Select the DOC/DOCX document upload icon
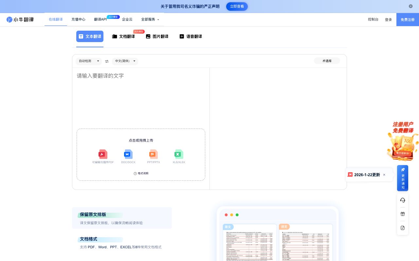The image size is (419, 261). point(128,154)
